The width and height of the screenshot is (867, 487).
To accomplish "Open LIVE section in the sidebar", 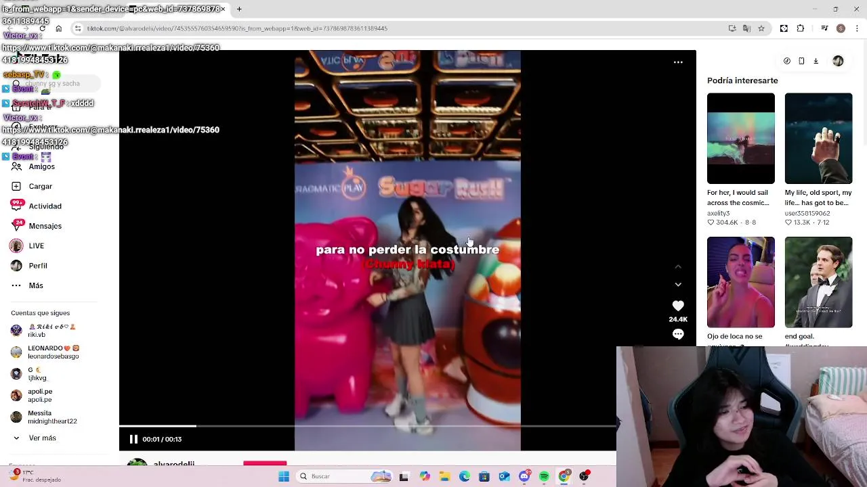I will [x=28, y=246].
